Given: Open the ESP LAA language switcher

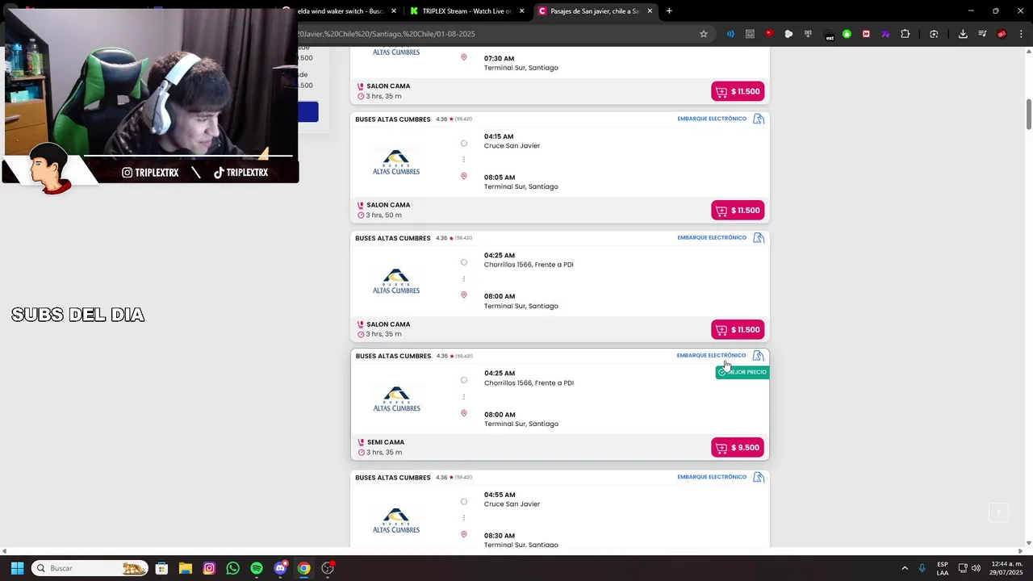Looking at the screenshot, I should click(x=943, y=568).
